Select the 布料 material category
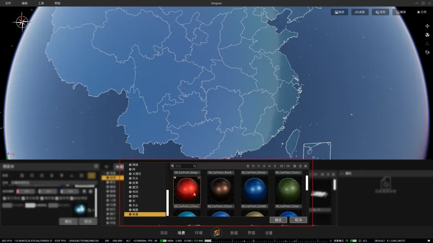The width and height of the screenshot is (433, 243). click(145, 192)
